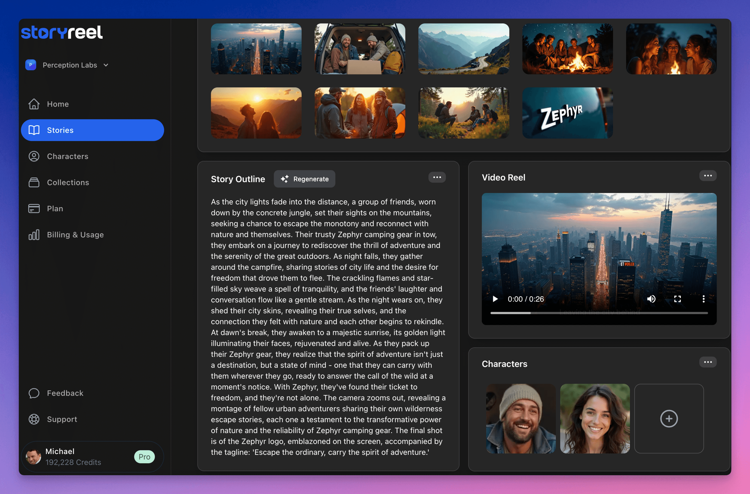Open Collections from the sidebar
Viewport: 750px width, 494px height.
[34, 182]
